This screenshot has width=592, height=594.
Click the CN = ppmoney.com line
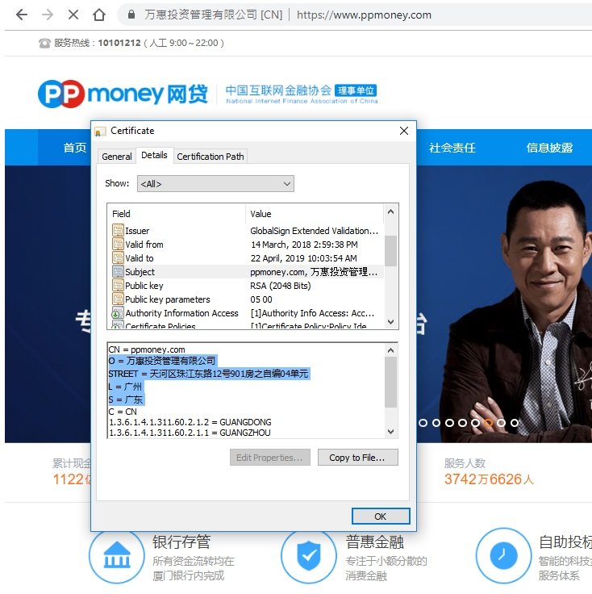tap(147, 349)
